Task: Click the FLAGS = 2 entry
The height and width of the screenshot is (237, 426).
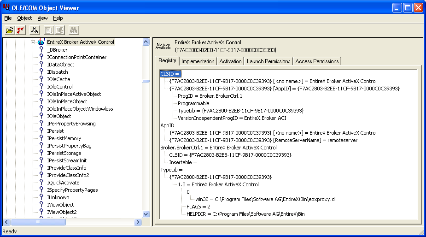Action: [198, 207]
